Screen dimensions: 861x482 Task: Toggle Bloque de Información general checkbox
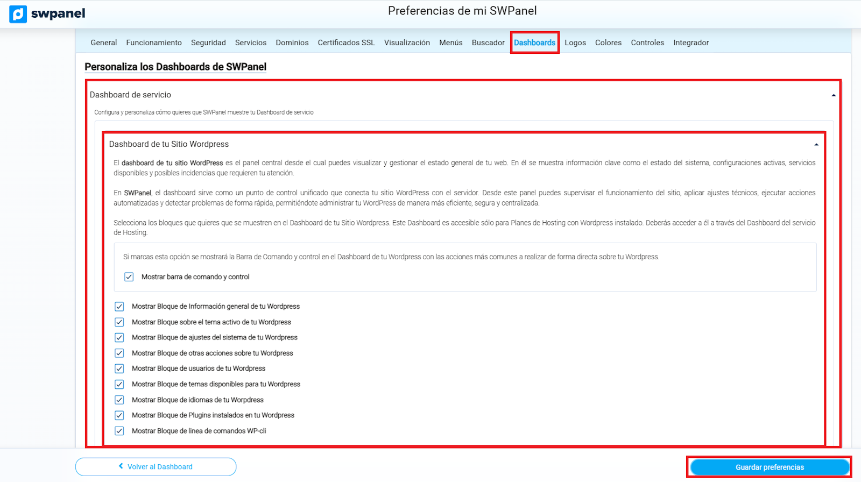click(x=119, y=307)
